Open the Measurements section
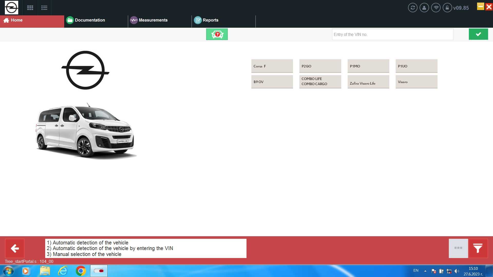 (153, 20)
